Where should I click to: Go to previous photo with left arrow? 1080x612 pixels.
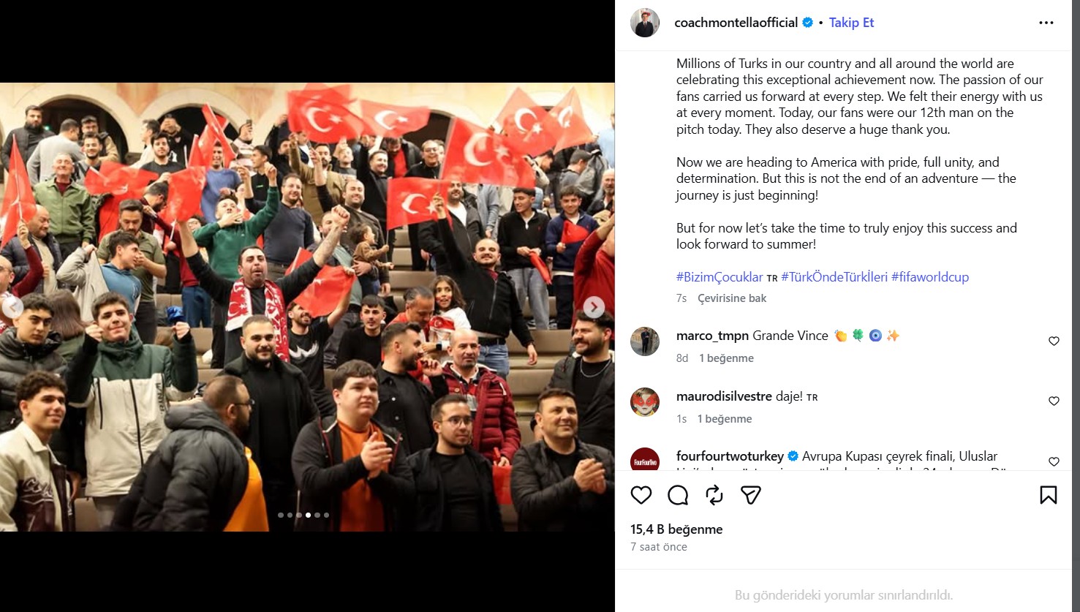click(x=12, y=307)
